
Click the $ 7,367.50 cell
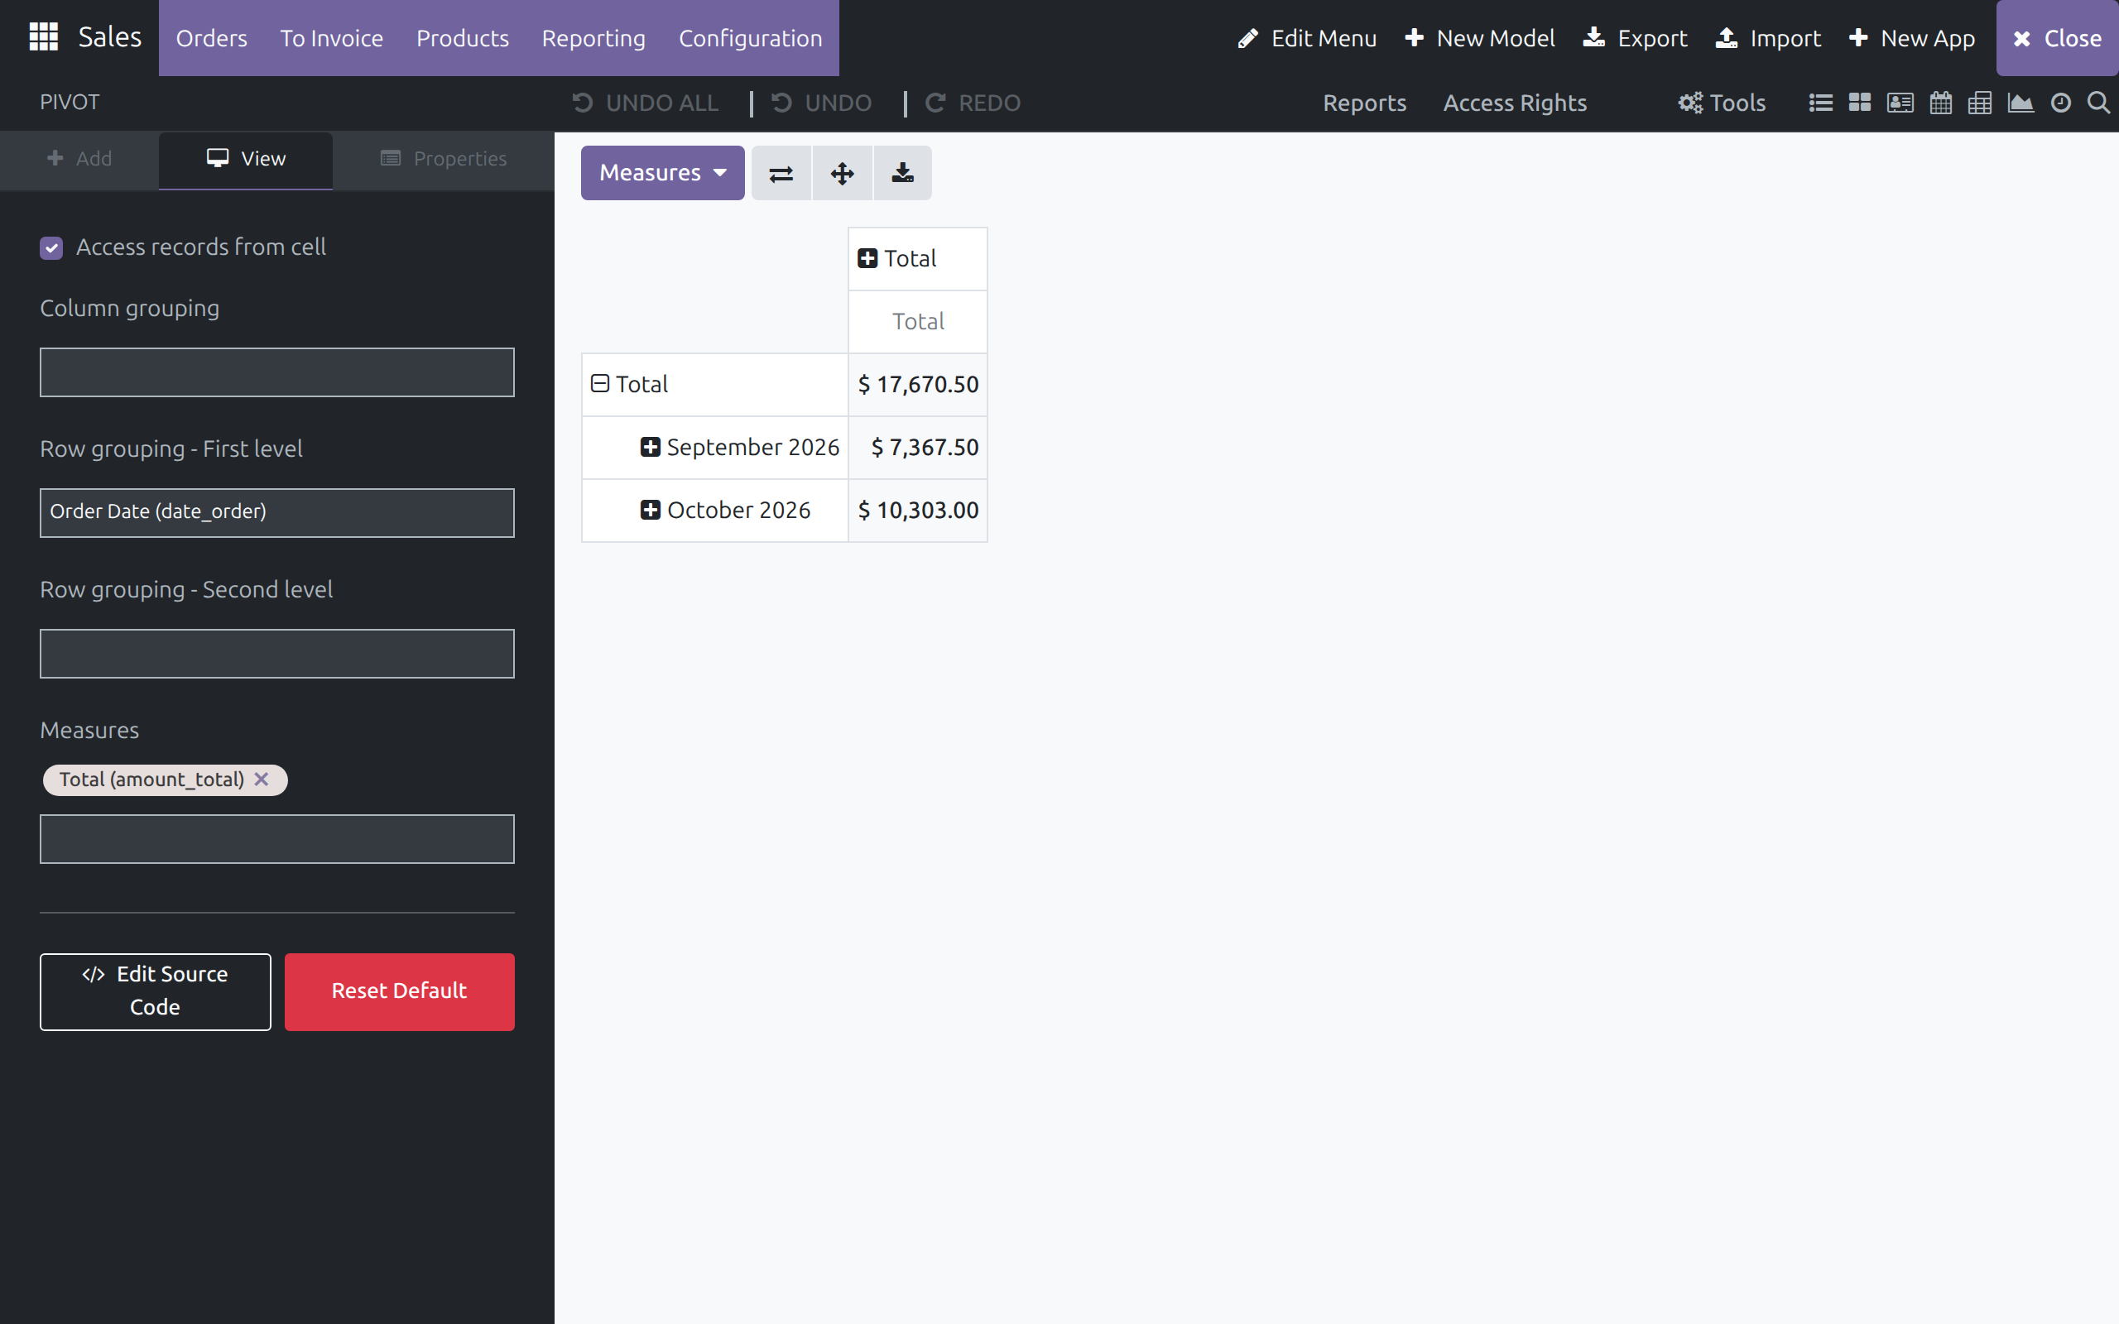(x=918, y=448)
